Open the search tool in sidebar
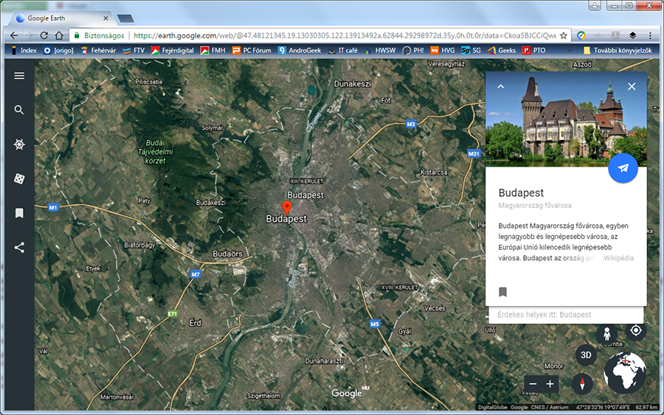Viewport: 664px width, 415px height. pyautogui.click(x=19, y=110)
